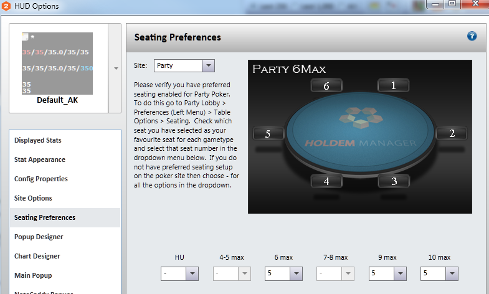
Task: Open Chart Designer section
Action: (x=65, y=256)
